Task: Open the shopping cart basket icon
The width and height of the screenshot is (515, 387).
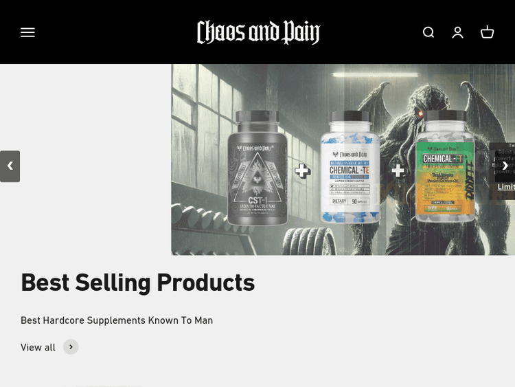Action: [487, 32]
